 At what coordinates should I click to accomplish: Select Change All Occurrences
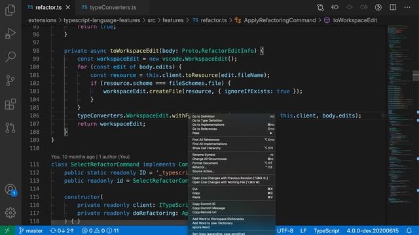(232, 159)
